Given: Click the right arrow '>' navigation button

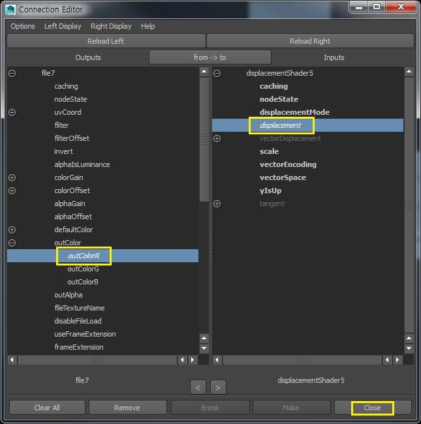Looking at the screenshot, I should (218, 387).
